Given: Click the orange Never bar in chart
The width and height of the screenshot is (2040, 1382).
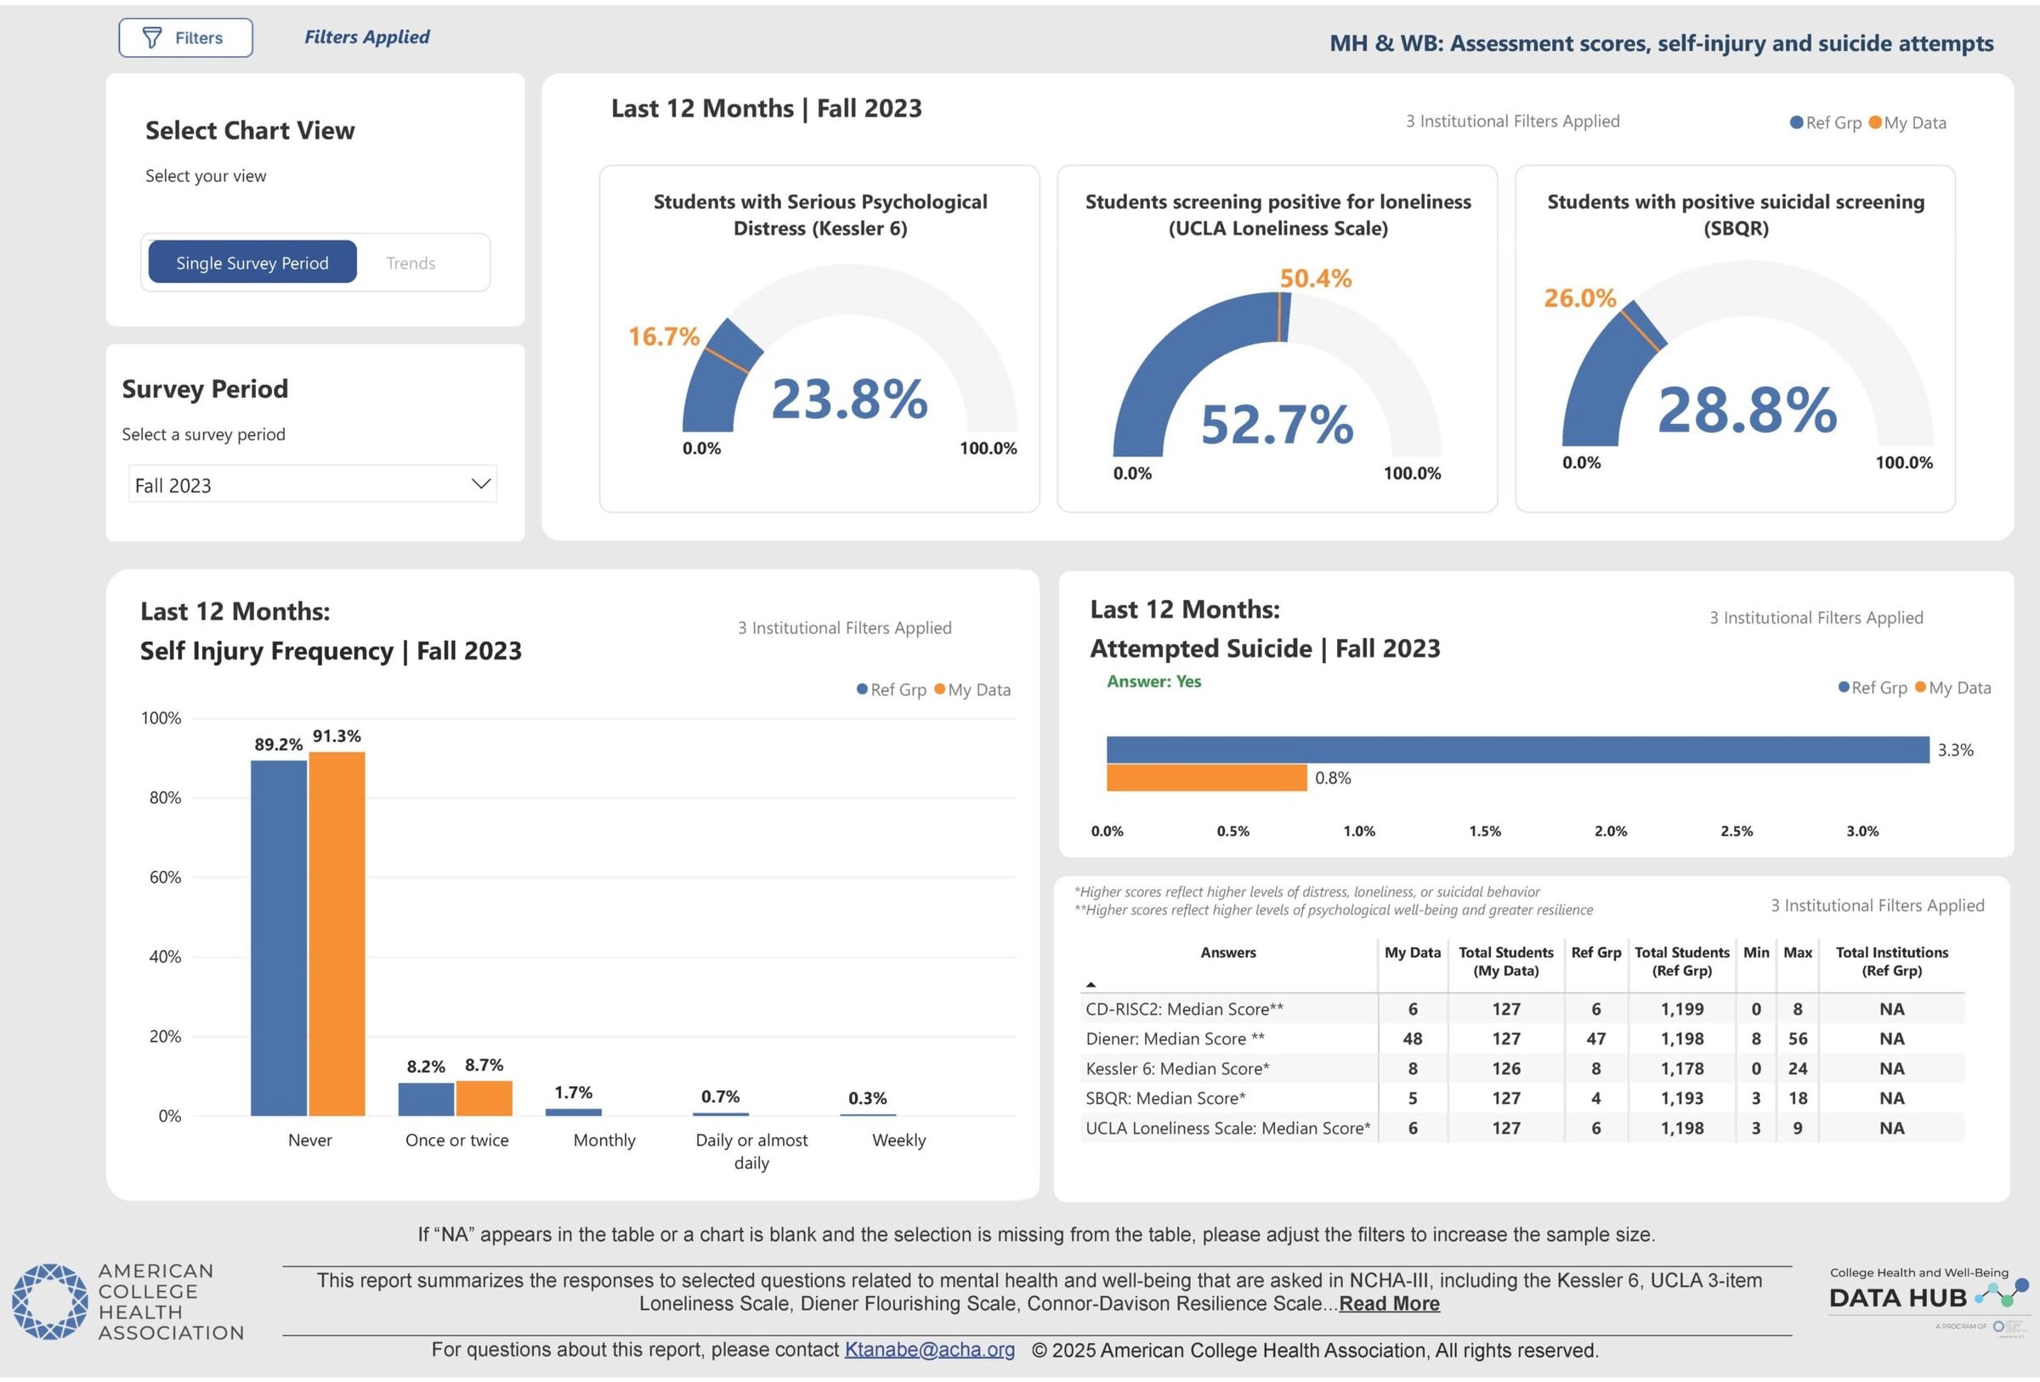Looking at the screenshot, I should pyautogui.click(x=337, y=933).
